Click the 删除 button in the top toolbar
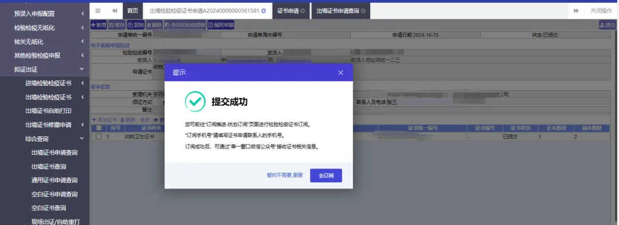 [x=154, y=25]
